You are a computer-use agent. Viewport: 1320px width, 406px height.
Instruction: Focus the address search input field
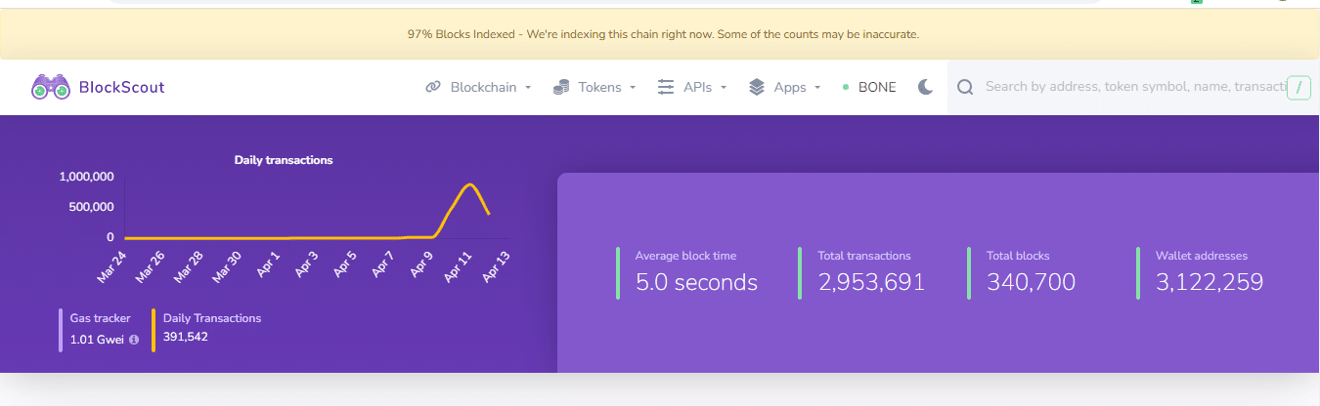(x=1134, y=87)
